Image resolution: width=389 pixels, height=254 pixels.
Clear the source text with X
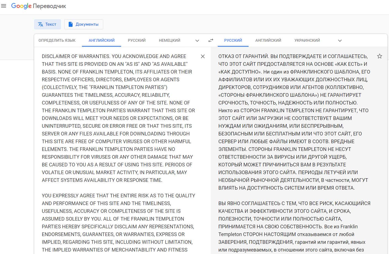pyautogui.click(x=203, y=56)
